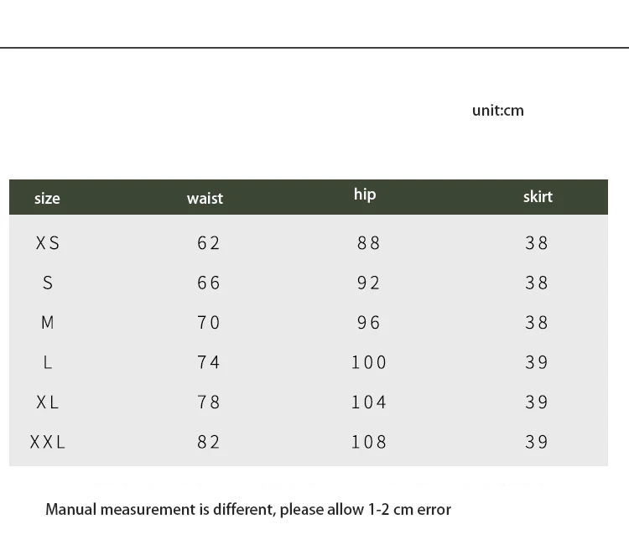629x540 pixels.
Task: Click the waist value 62
Action: [x=209, y=242]
